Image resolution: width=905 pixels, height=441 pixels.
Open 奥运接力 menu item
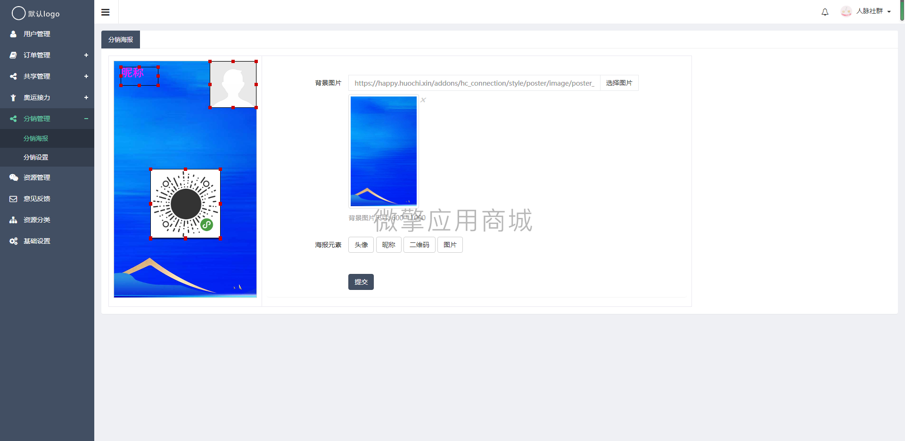[47, 97]
